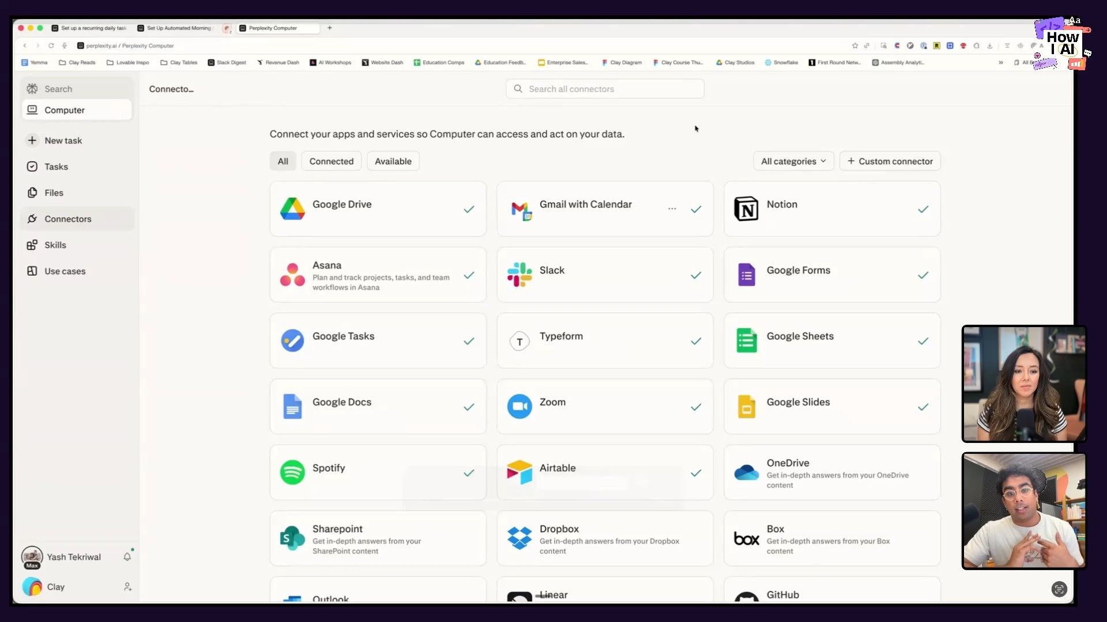1107x622 pixels.
Task: Select Computer in the sidebar
Action: [x=77, y=110]
